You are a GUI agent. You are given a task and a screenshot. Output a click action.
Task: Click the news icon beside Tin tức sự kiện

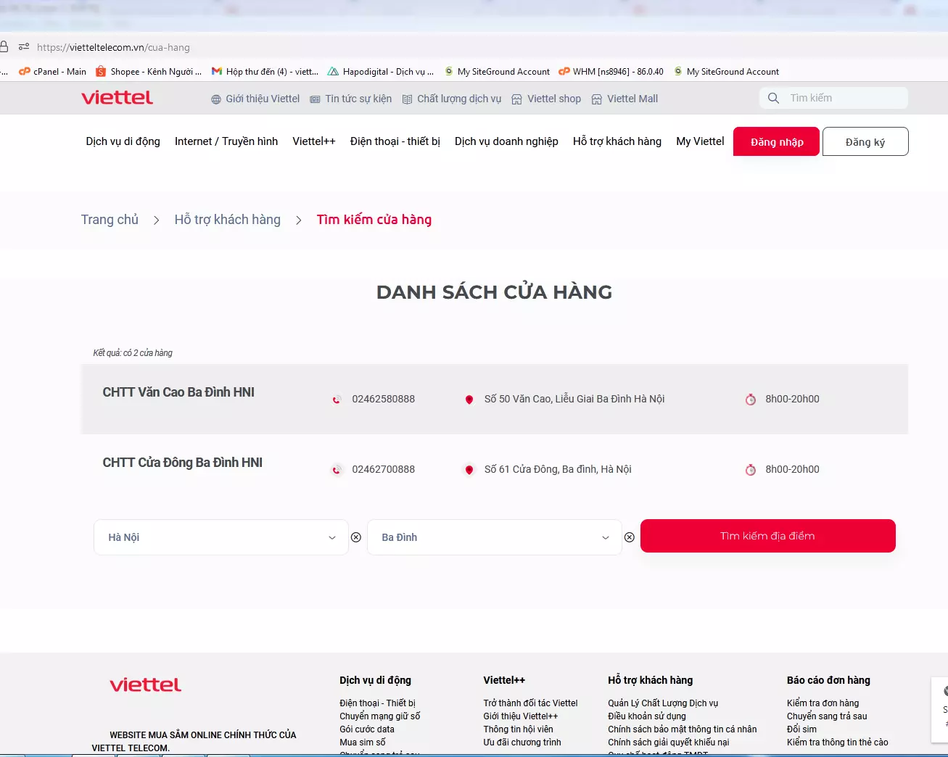tap(315, 99)
